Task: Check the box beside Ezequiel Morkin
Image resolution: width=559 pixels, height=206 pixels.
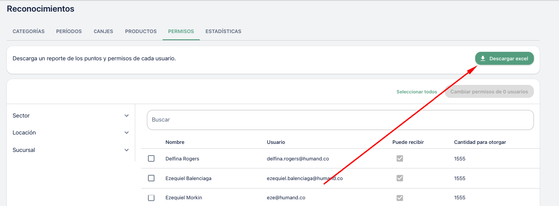Action: point(151,198)
